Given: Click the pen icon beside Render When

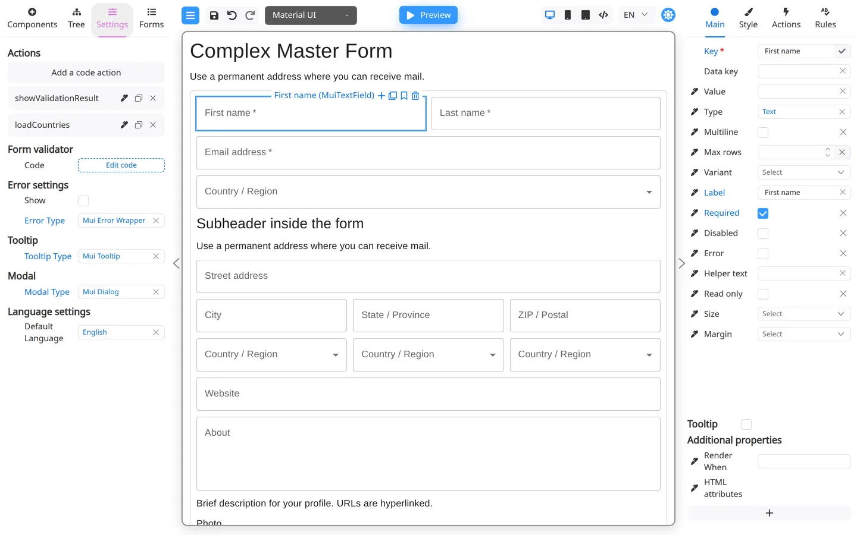Looking at the screenshot, I should [x=695, y=461].
